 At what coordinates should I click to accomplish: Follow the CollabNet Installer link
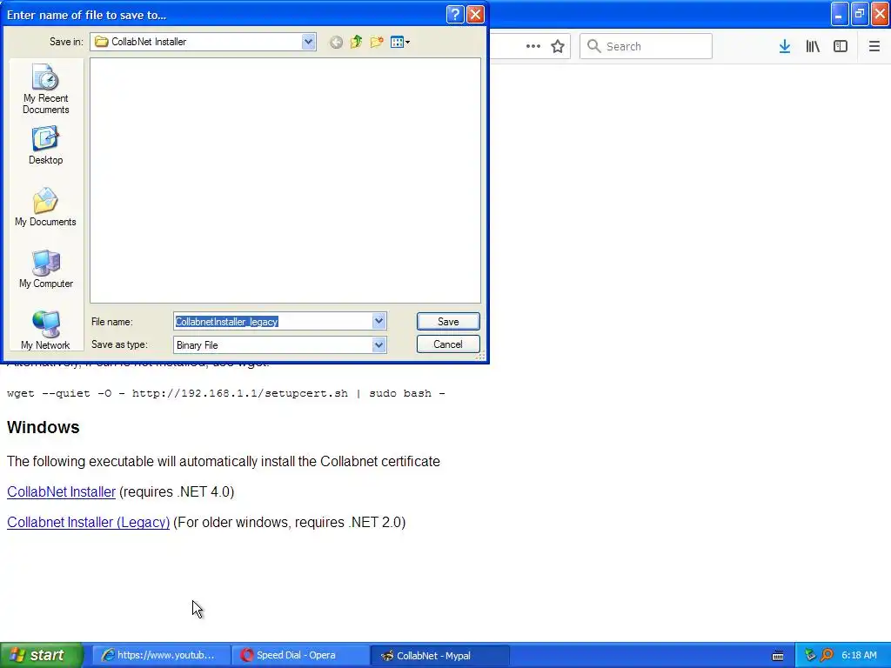point(62,492)
